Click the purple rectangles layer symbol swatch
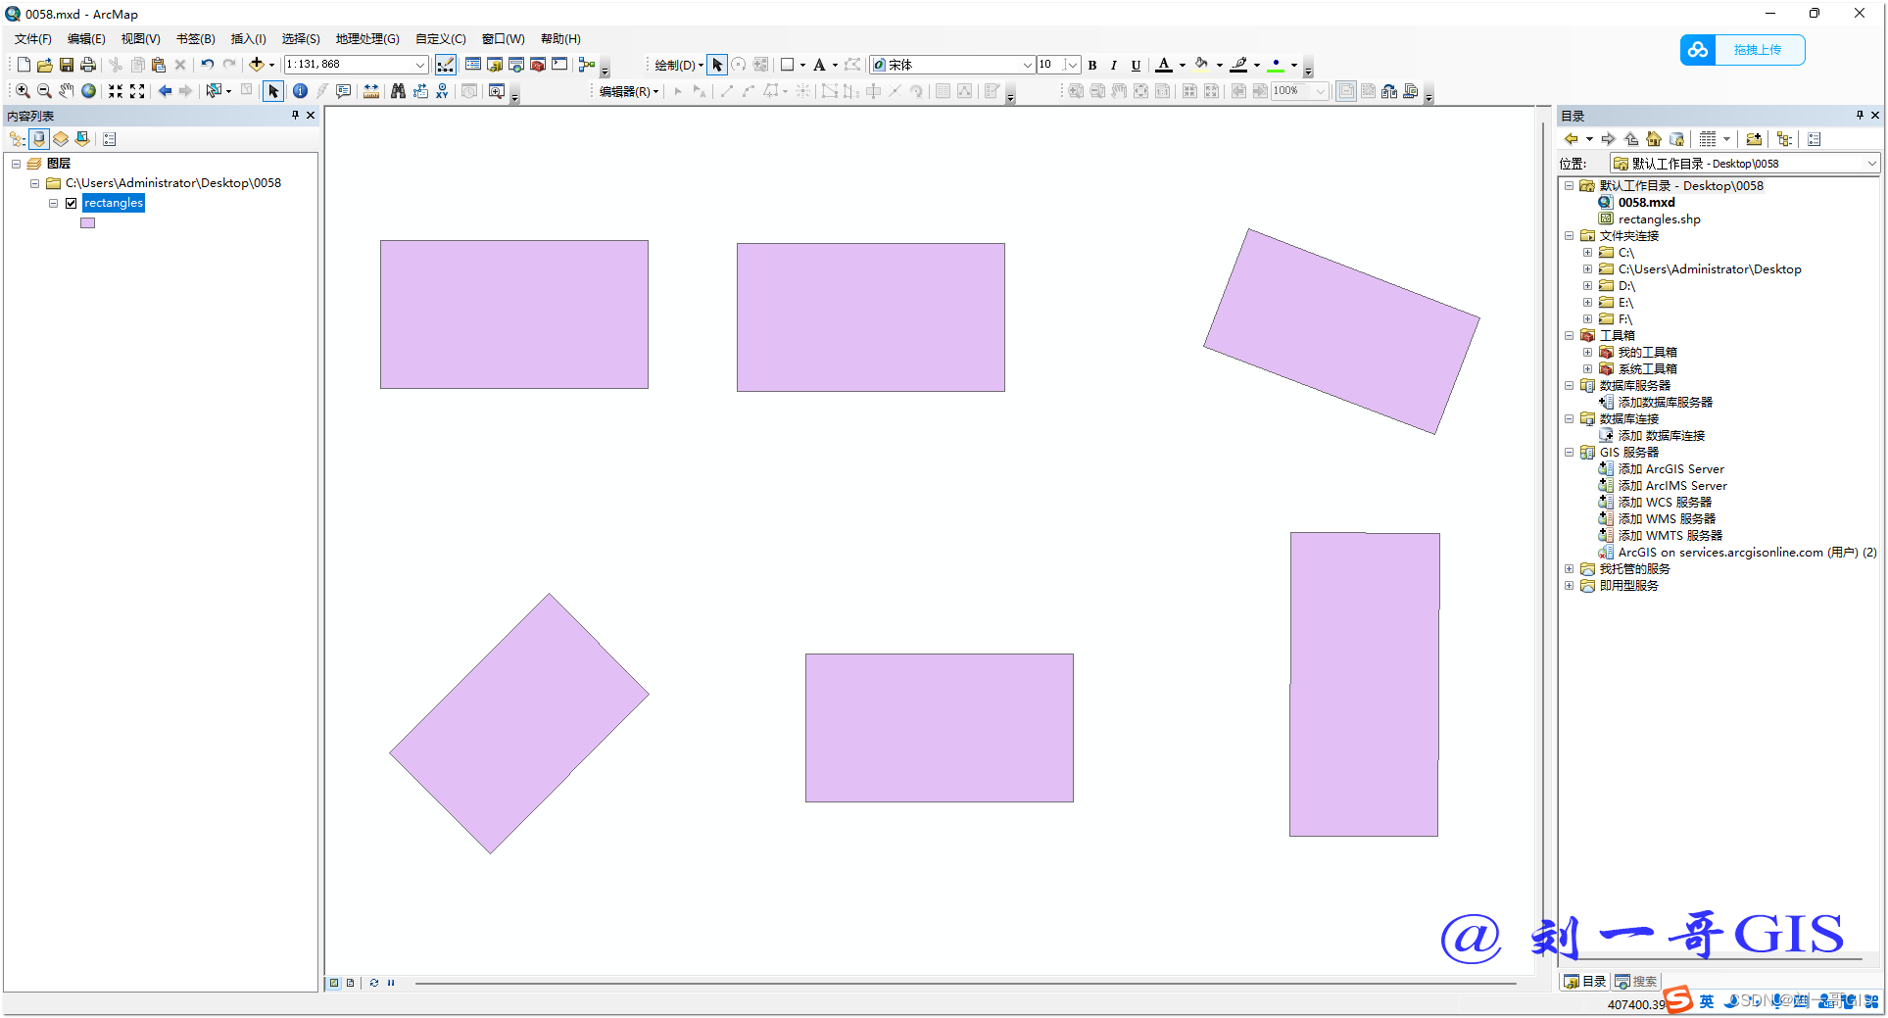Image resolution: width=1888 pixels, height=1018 pixels. pos(88,223)
